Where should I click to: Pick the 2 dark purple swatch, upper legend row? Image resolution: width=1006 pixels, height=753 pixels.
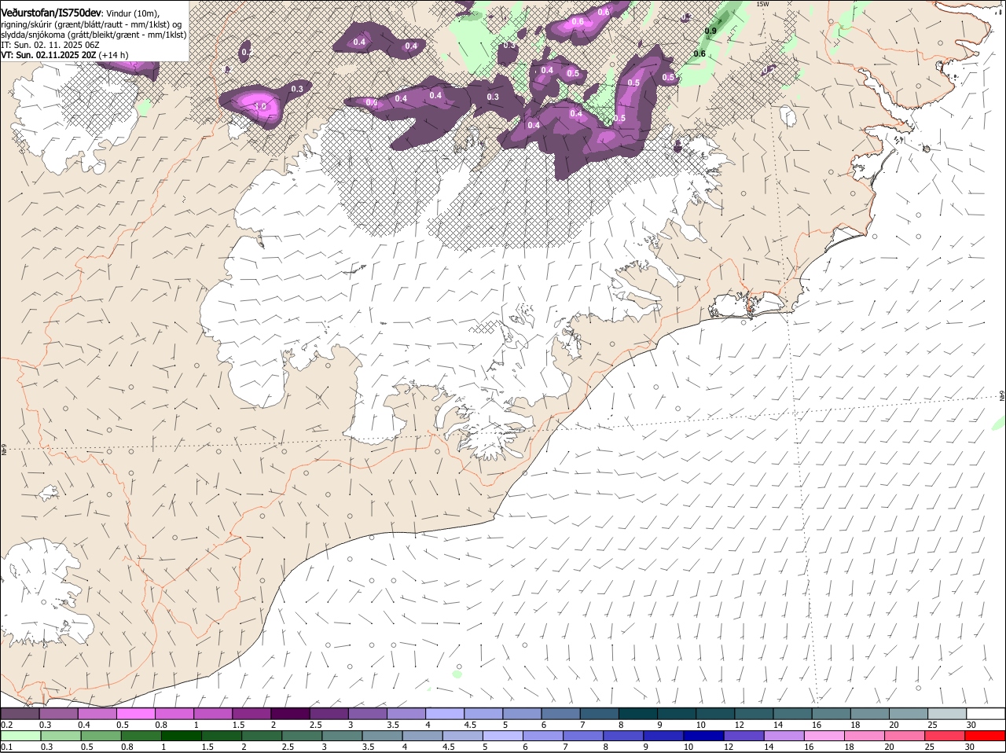[x=290, y=714]
